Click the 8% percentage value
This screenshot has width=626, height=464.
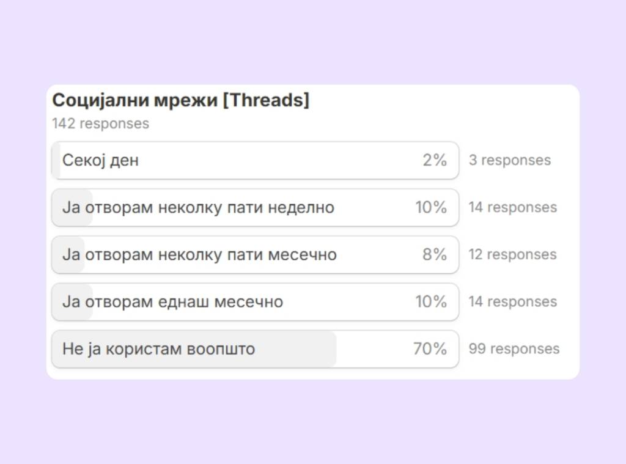(435, 254)
